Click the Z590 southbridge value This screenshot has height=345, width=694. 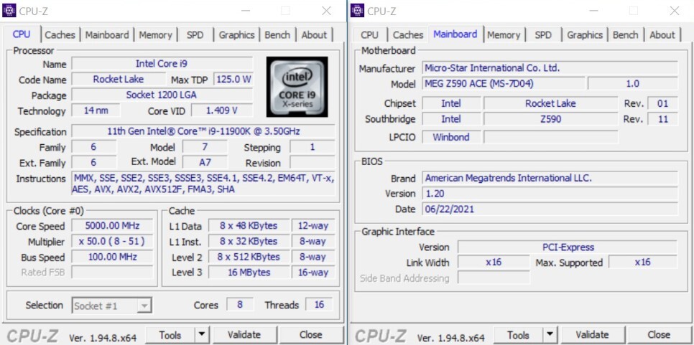coord(550,119)
